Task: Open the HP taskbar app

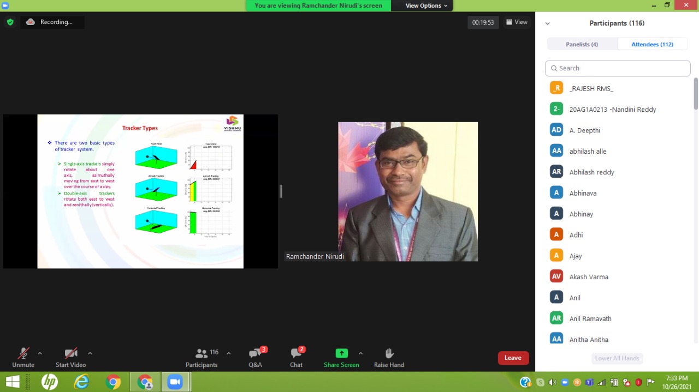Action: 50,382
